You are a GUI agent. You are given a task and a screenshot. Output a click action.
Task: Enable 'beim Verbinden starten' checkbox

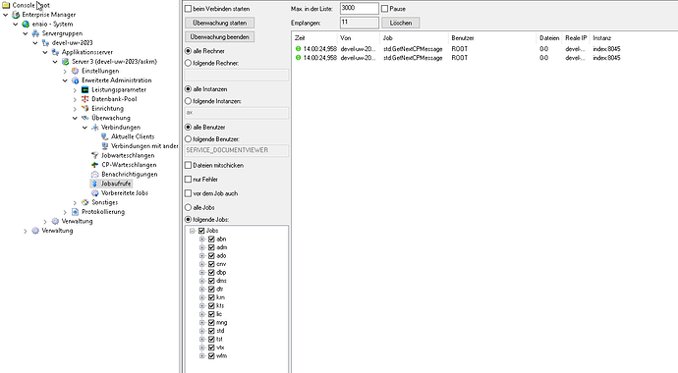188,9
